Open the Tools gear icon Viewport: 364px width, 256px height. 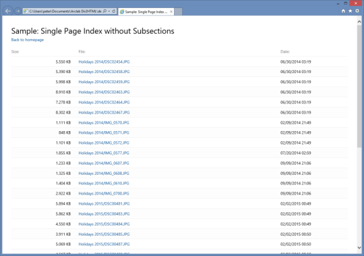coord(357,11)
